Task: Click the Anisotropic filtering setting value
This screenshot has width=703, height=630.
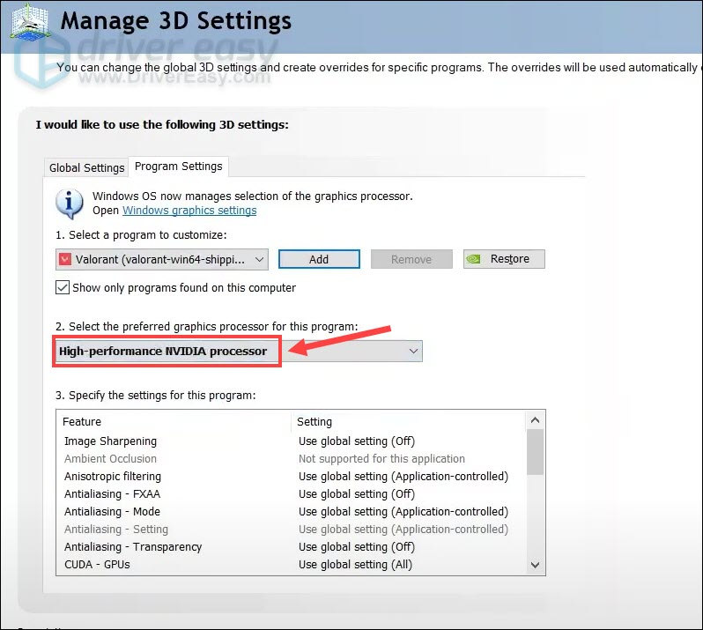Action: [403, 476]
